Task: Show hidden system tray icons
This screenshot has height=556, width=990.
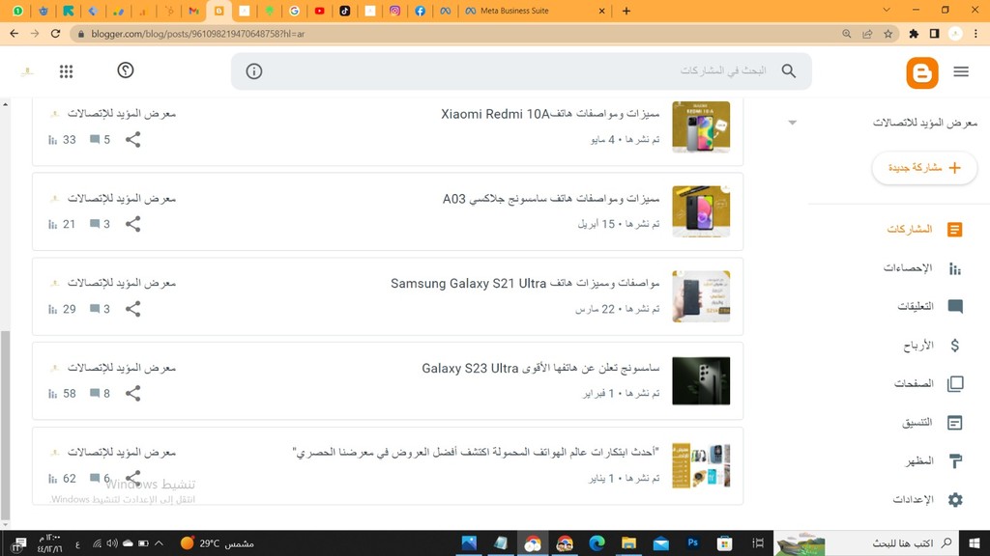Action: coord(160,542)
